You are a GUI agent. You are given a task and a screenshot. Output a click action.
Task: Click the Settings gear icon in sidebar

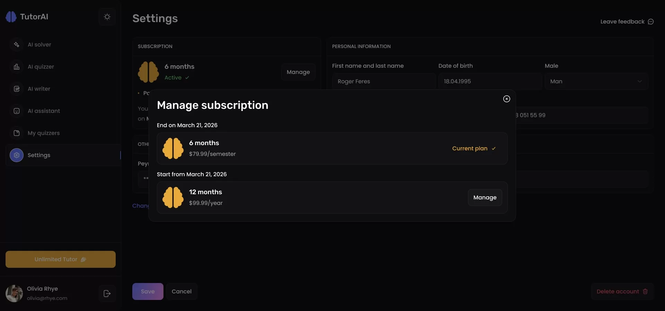[16, 155]
